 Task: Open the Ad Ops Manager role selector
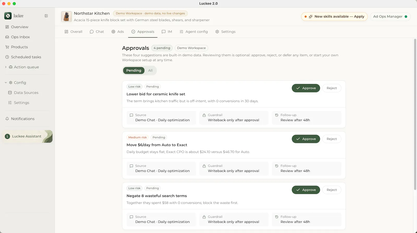[390, 16]
